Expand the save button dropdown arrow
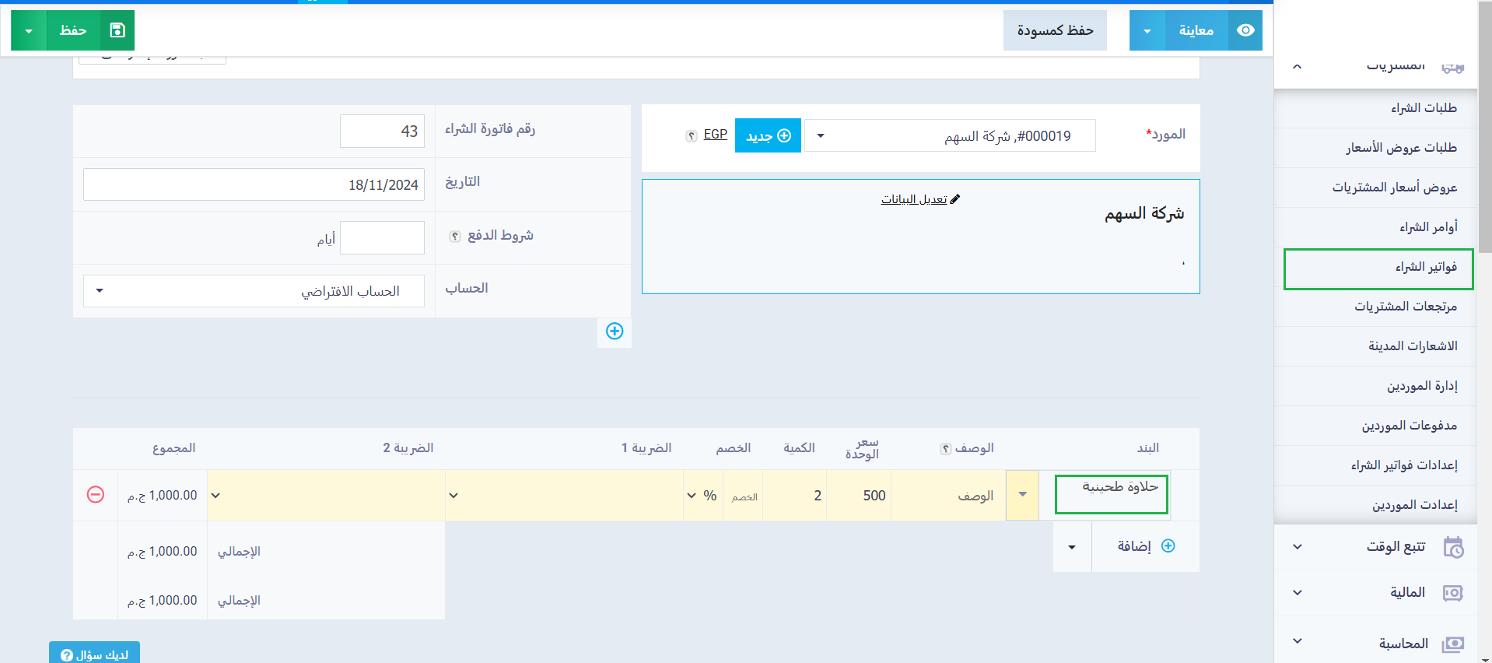 tap(29, 31)
